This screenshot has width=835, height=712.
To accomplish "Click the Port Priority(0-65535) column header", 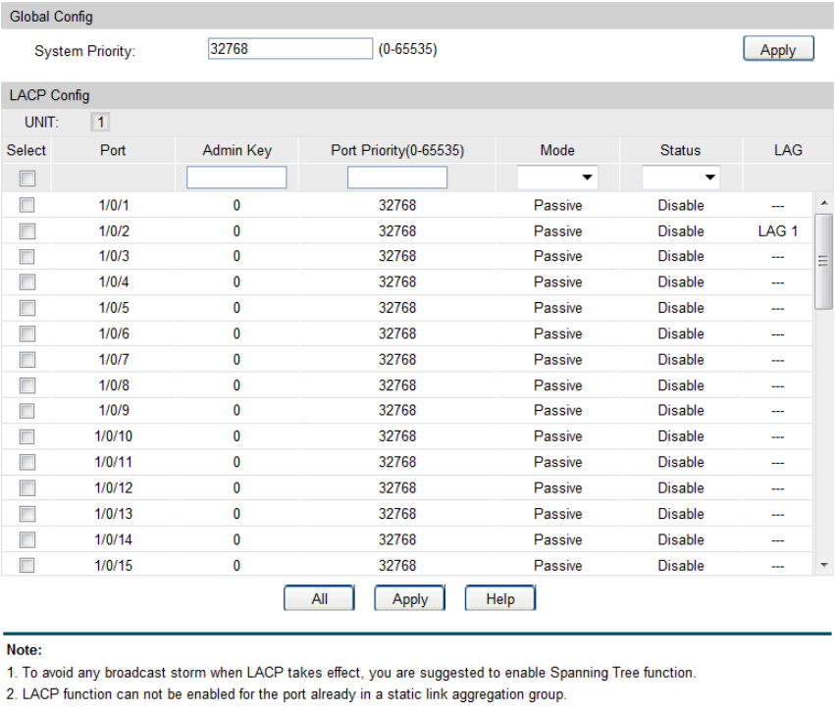I will coord(397,150).
